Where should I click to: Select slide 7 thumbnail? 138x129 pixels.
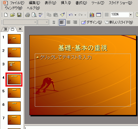tap(14, 120)
